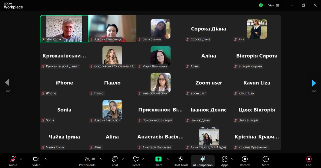Open the More options menu
Image resolution: width=321 pixels, height=168 pixels.
pyautogui.click(x=265, y=161)
